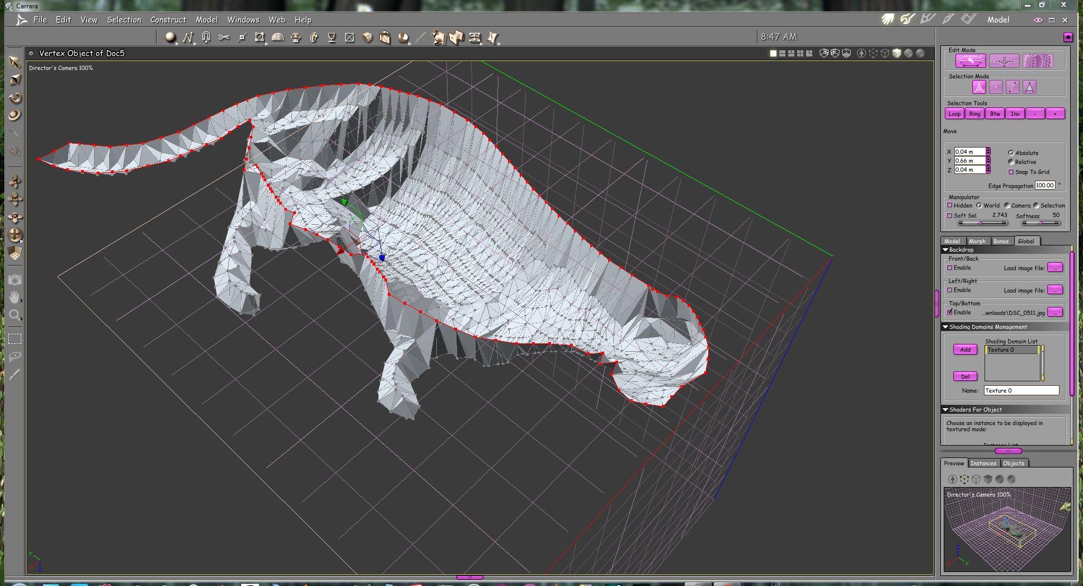1083x586 pixels.
Task: Enable the Snap To Grid checkbox
Action: (x=1011, y=172)
